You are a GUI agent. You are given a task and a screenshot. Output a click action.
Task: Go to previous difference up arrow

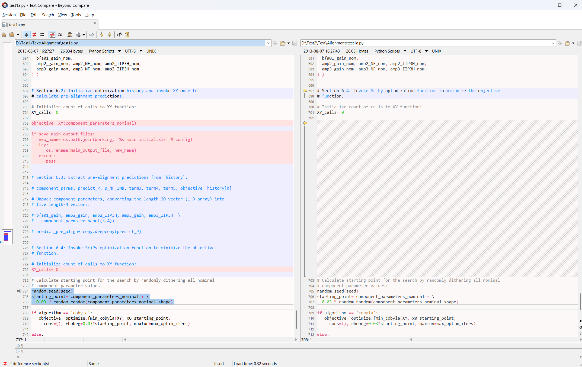point(110,35)
